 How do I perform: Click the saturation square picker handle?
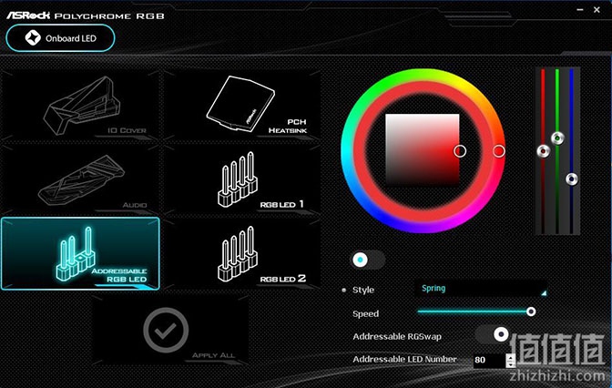coord(460,151)
